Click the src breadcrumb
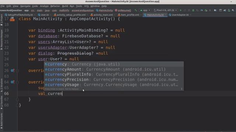The image size is (236, 132). [33, 10]
